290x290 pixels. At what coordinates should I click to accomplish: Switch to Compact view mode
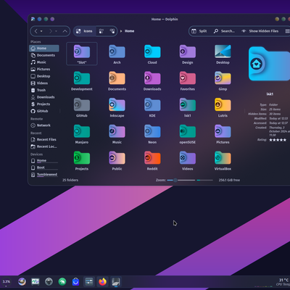tap(101, 31)
